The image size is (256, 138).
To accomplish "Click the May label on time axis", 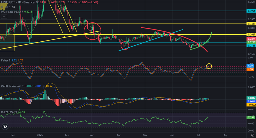I will [x=145, y=135].
